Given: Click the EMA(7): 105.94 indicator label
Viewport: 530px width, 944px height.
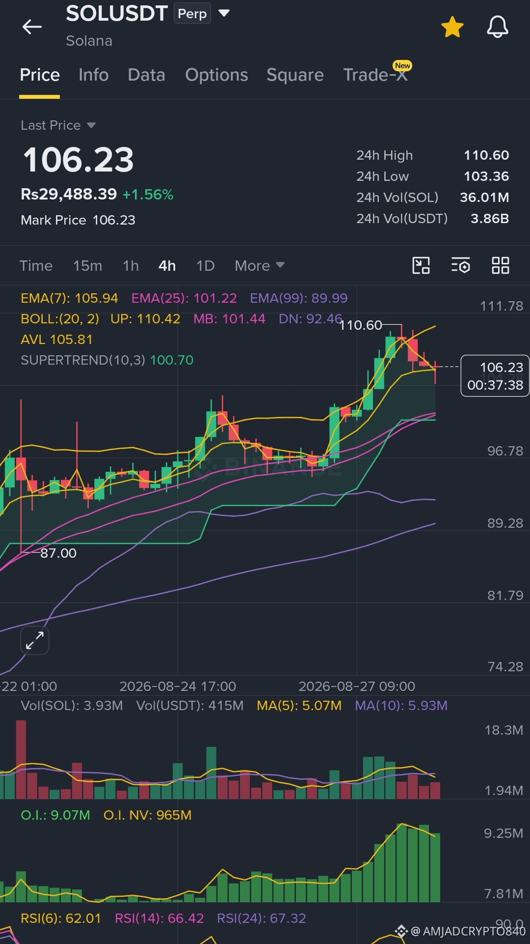Looking at the screenshot, I should [x=69, y=298].
